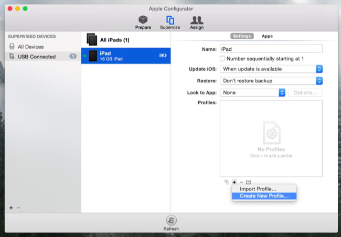Screen dimensions: 341x237
Task: Select All Devices in sidebar
Action: point(42,47)
